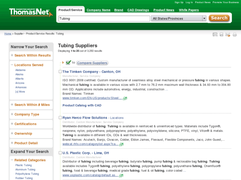Open Product News in top header bar
The width and height of the screenshot is (241, 180).
tap(203, 2)
